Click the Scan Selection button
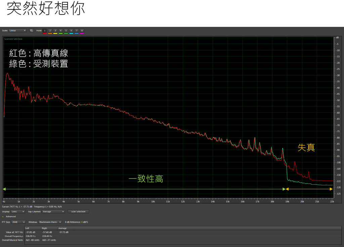344x247 pixels. pyautogui.click(x=78, y=211)
